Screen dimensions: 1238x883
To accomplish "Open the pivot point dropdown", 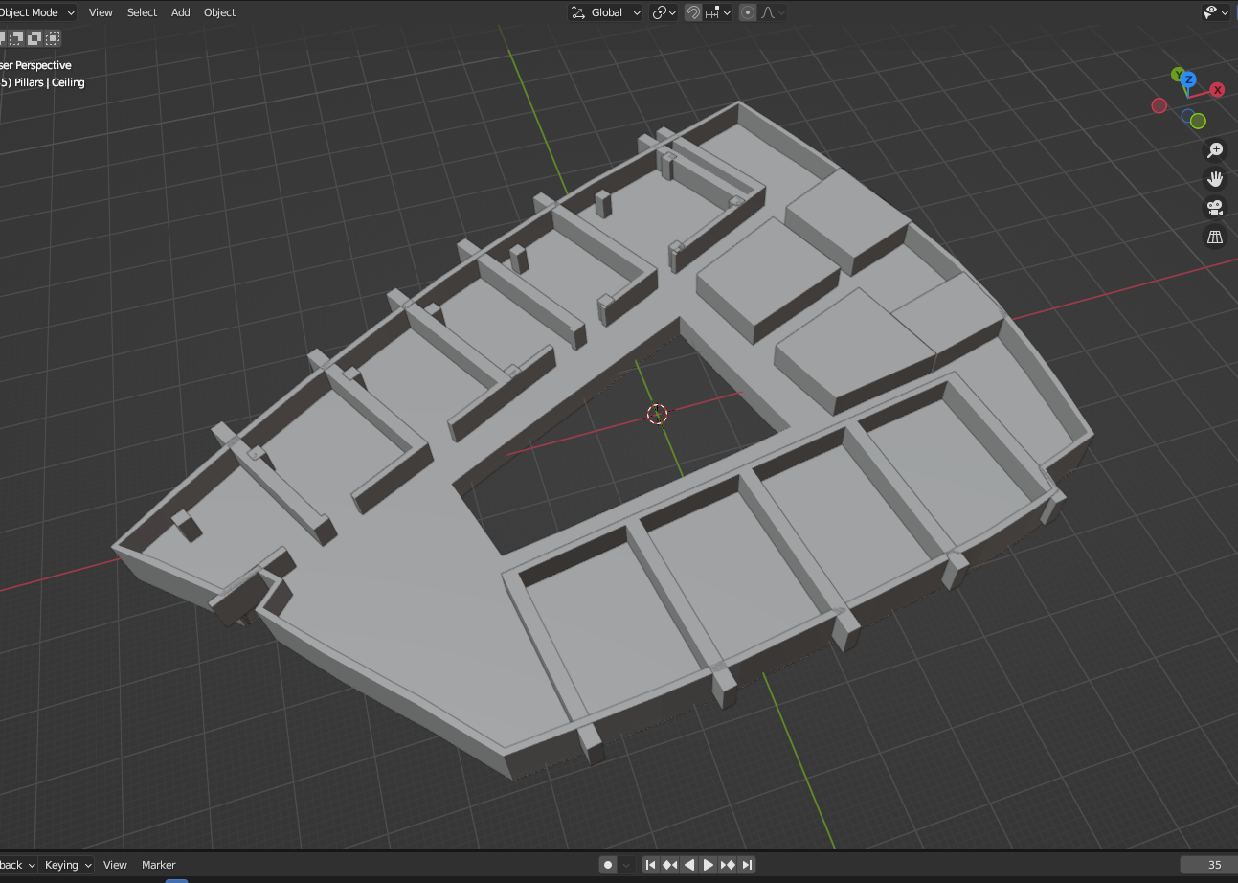I will pos(664,12).
